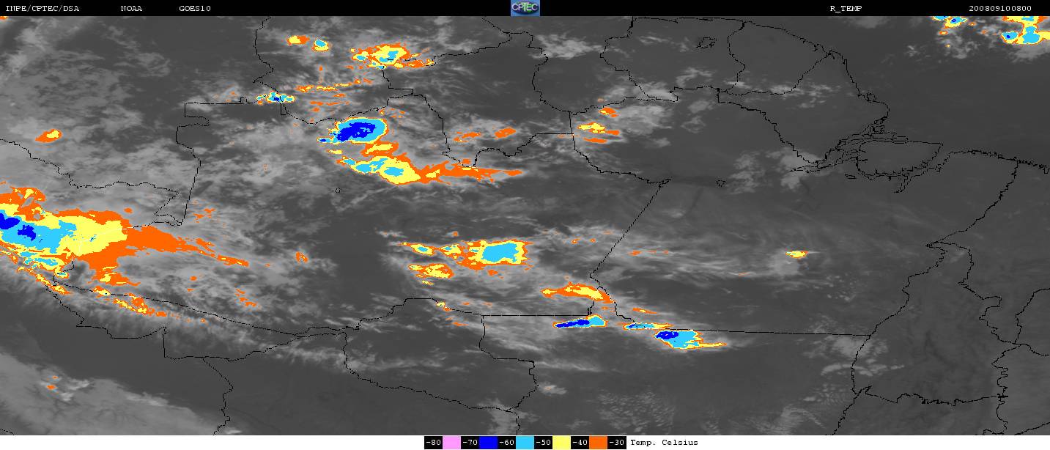Click the -60 legend value
Viewport: 1050px width, 450px height.
coord(507,443)
